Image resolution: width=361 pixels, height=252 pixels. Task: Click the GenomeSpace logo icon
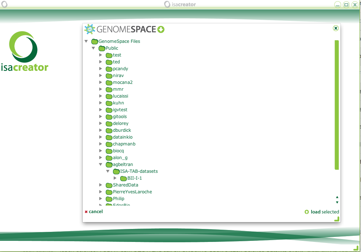[x=90, y=29]
